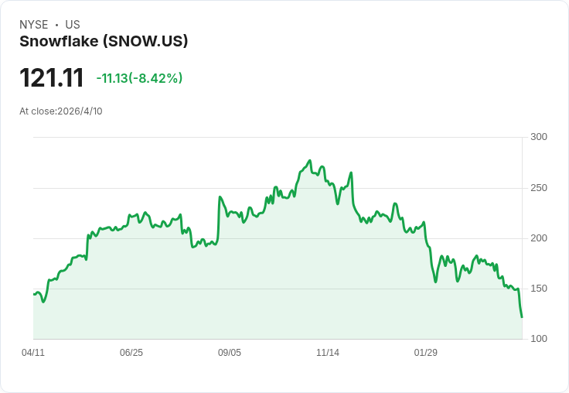Click the 09/05 date axis label
This screenshot has width=569, height=393.
click(x=230, y=352)
